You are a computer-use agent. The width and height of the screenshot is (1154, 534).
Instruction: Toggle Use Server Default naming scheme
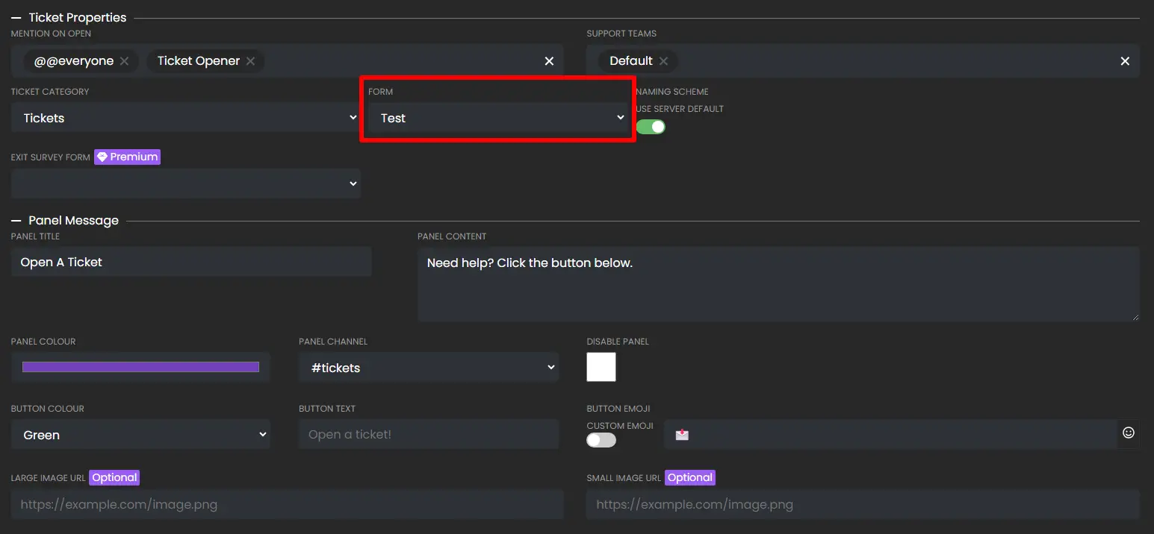click(x=651, y=127)
